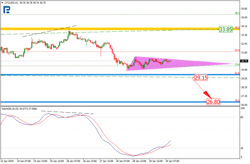Click the current price tag 30.75
The image size is (250, 164).
tap(244, 61)
